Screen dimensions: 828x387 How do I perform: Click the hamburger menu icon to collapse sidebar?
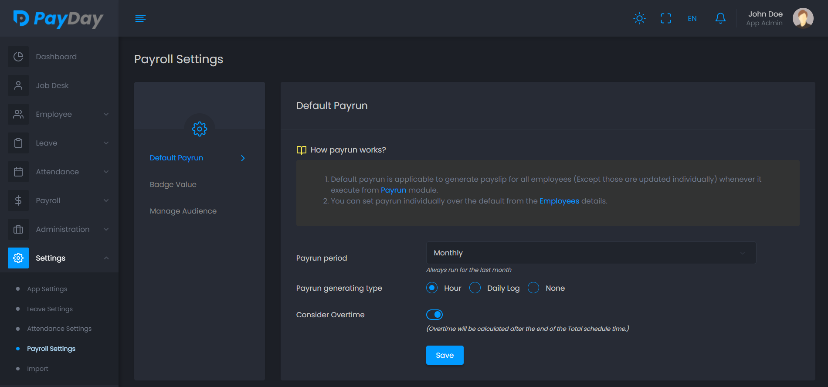coord(140,18)
